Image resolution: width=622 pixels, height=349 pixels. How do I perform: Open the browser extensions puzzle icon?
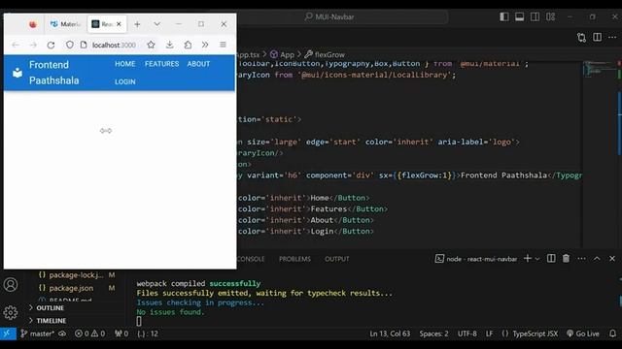[188, 45]
